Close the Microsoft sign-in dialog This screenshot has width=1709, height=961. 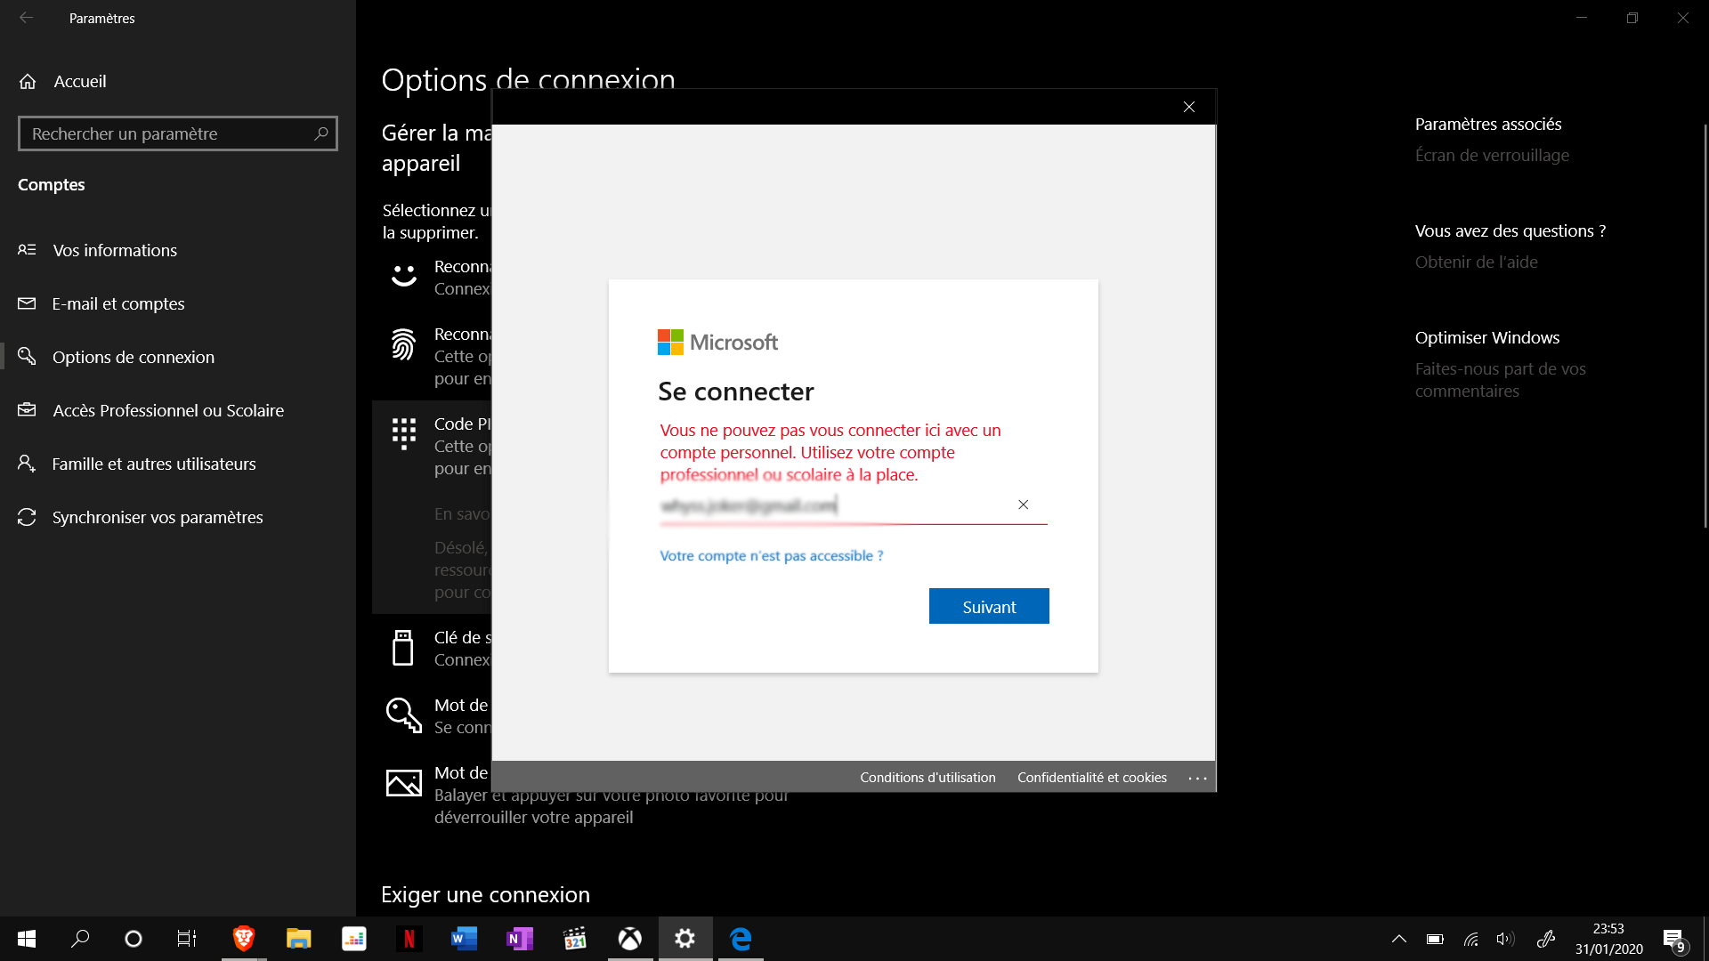coord(1189,107)
